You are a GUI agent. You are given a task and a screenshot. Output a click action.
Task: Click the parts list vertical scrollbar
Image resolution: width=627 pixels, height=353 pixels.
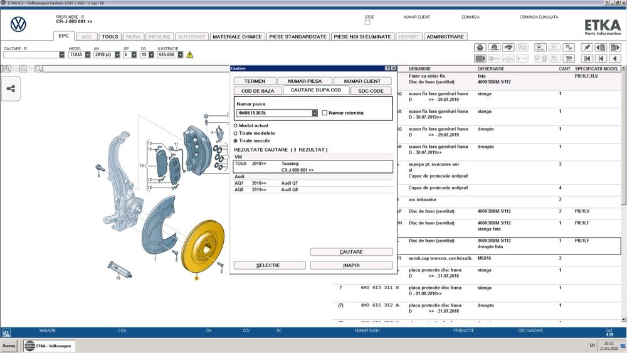point(624,194)
